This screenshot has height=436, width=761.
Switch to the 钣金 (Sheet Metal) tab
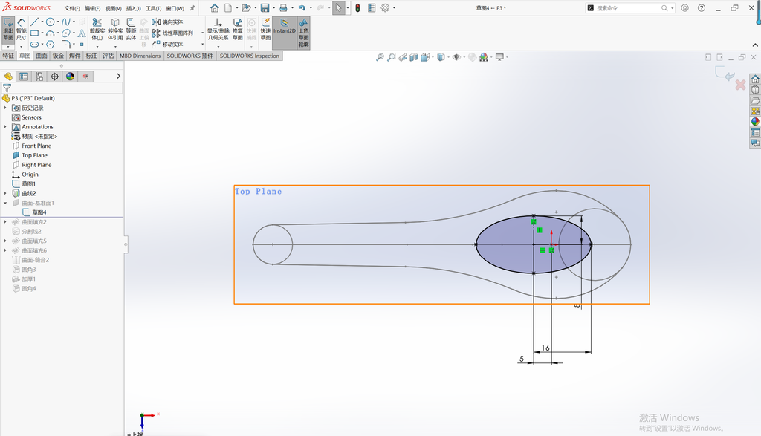58,56
